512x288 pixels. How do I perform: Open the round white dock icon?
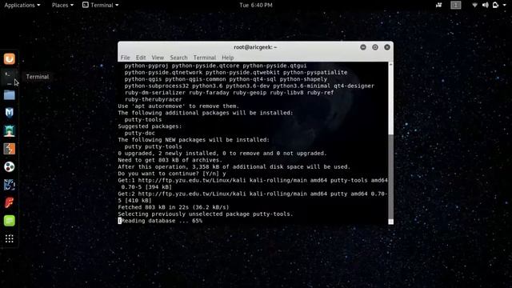point(9,167)
